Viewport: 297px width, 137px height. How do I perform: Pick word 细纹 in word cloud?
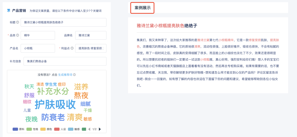point(27,102)
